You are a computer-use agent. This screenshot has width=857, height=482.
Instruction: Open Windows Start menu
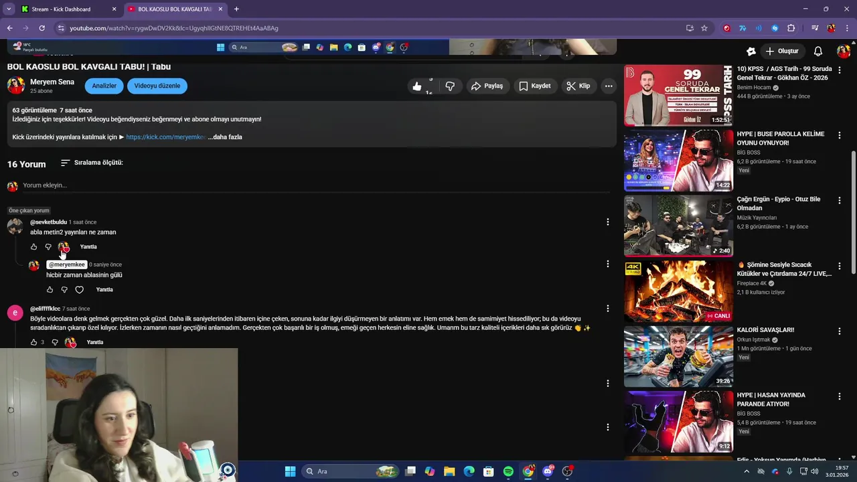(x=290, y=471)
